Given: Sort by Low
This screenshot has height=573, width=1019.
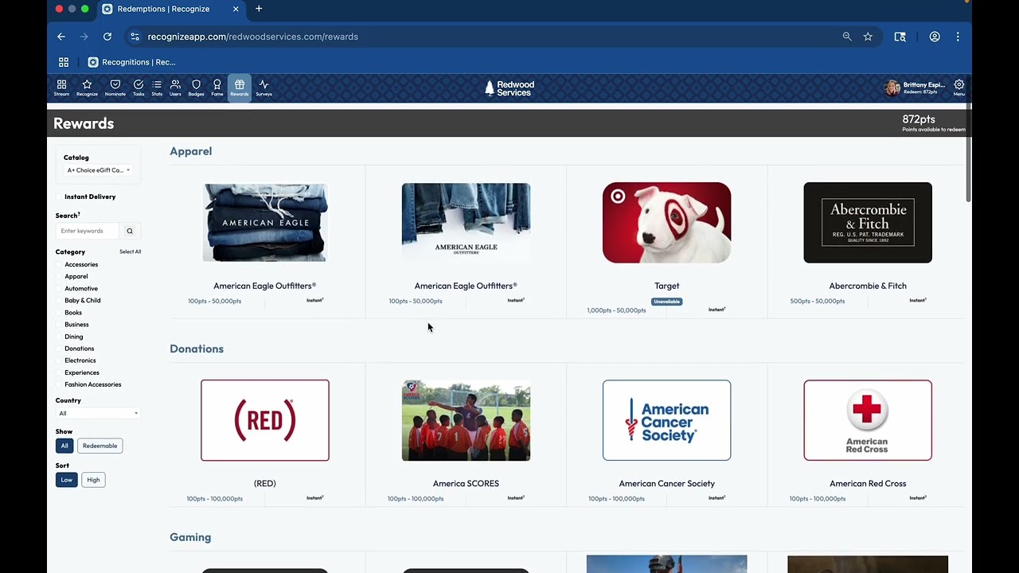Looking at the screenshot, I should 66,480.
